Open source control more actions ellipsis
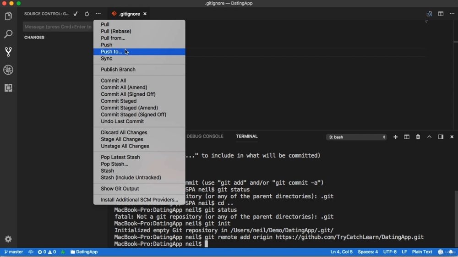Screen dimensions: 458x257 pos(98,14)
